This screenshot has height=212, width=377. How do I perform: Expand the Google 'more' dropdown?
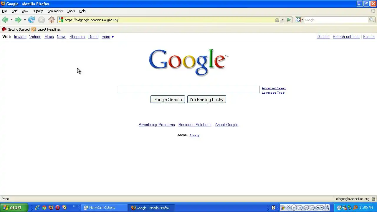point(108,37)
